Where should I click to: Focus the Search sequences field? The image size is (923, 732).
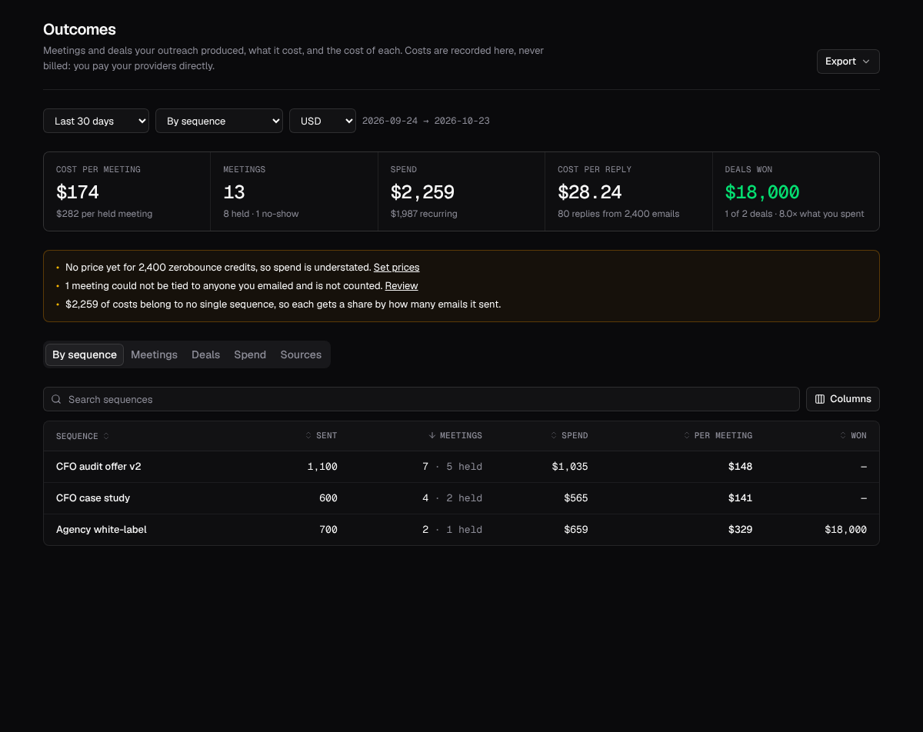tap(422, 399)
